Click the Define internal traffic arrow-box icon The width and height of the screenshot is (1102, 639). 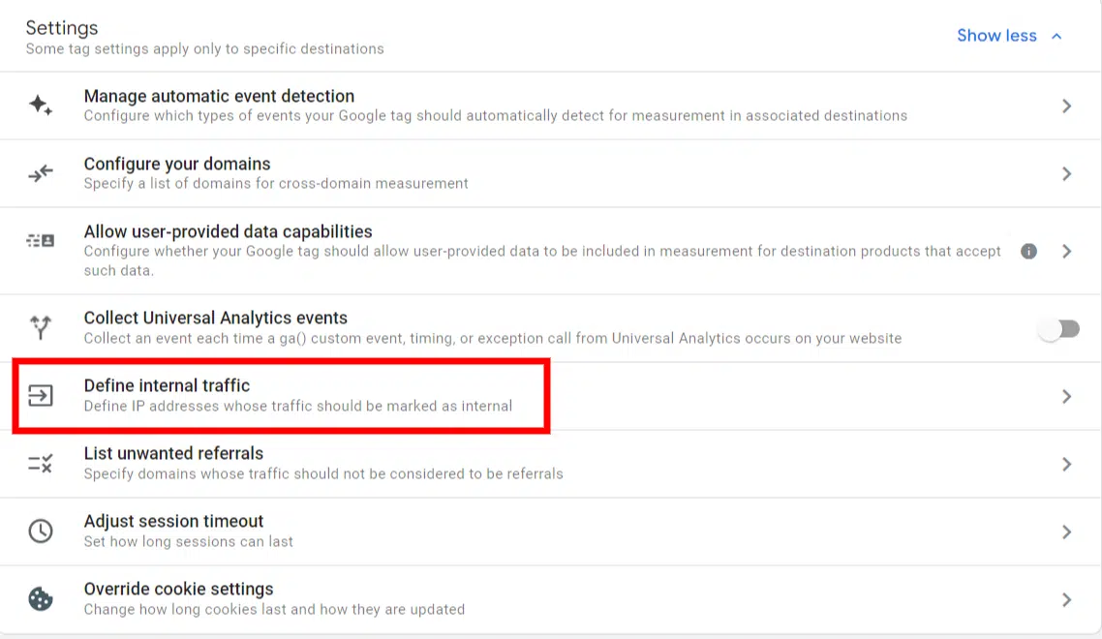[x=40, y=396]
